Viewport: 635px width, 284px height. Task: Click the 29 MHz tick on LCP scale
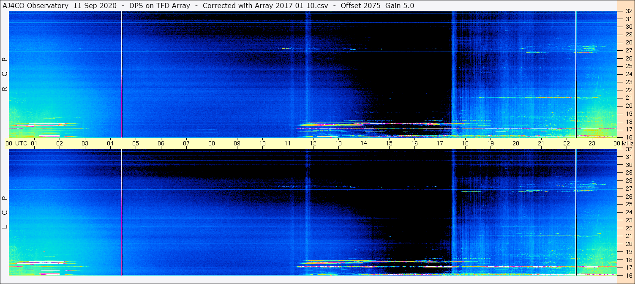coord(629,173)
